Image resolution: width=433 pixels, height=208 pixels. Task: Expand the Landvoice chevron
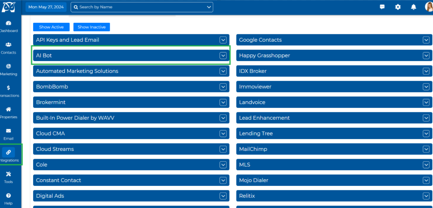click(426, 102)
